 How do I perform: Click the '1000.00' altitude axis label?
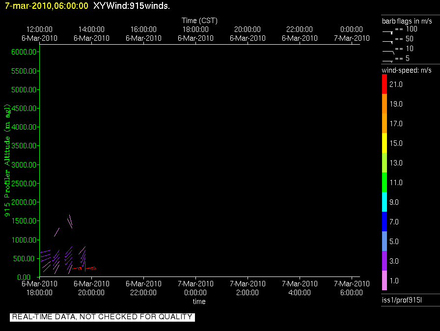click(24, 240)
